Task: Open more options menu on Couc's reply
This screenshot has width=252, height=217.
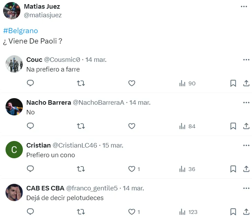Action: coord(246,59)
